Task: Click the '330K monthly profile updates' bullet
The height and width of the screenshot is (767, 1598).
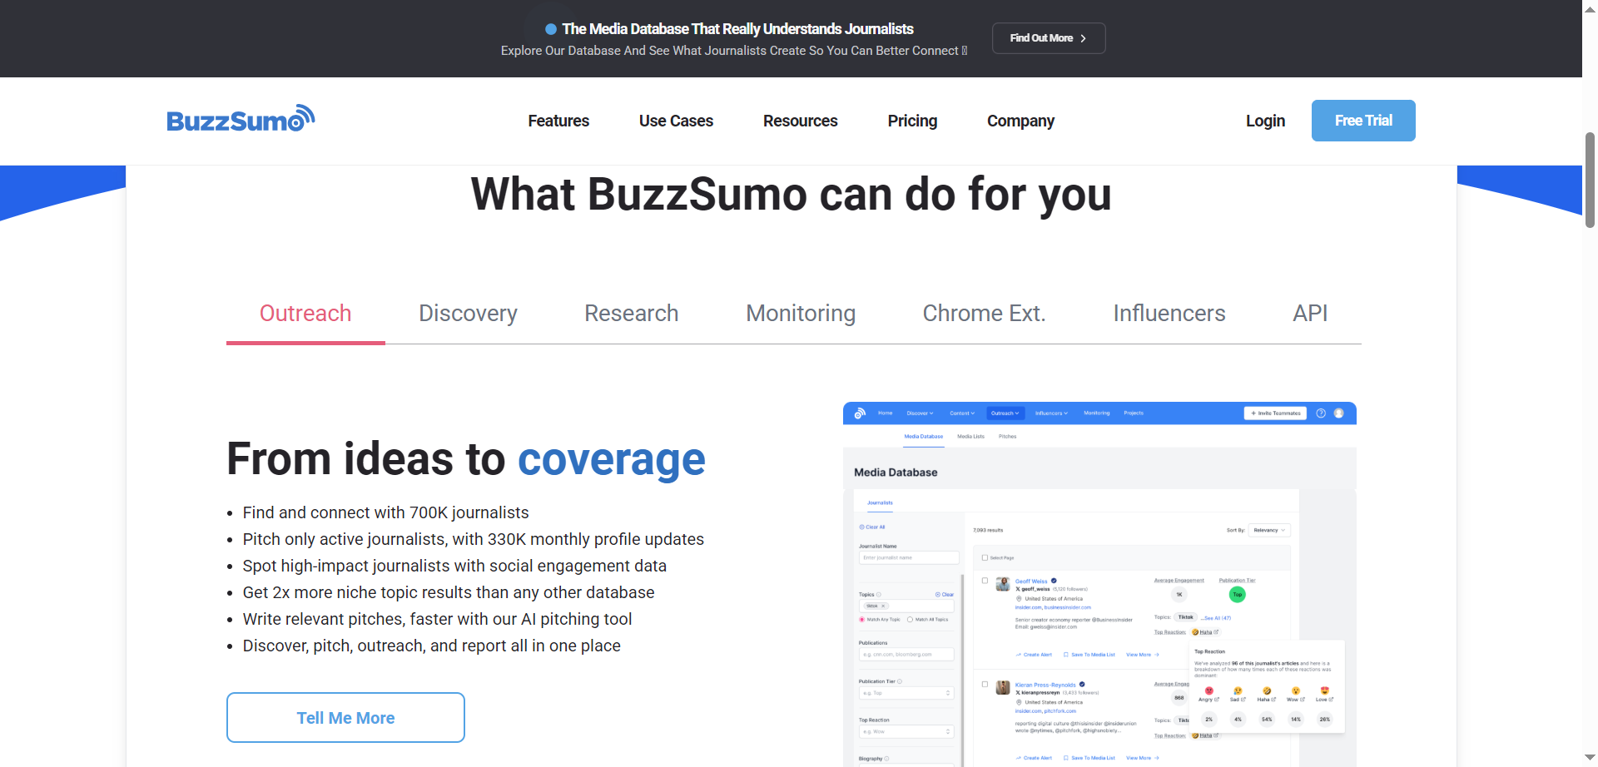Action: point(473,539)
